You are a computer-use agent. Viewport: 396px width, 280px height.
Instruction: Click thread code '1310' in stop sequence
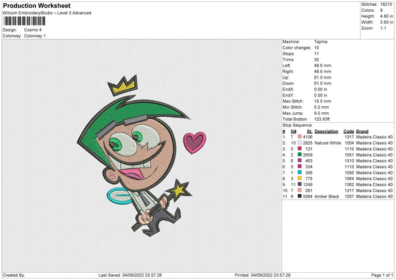click(x=349, y=160)
